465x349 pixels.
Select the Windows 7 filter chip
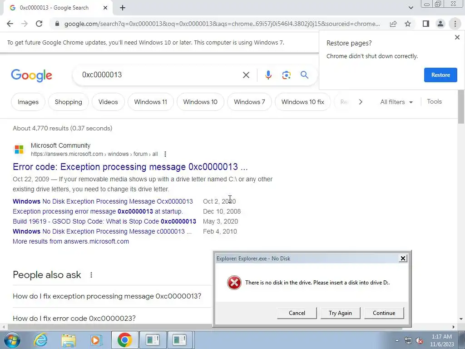[249, 102]
